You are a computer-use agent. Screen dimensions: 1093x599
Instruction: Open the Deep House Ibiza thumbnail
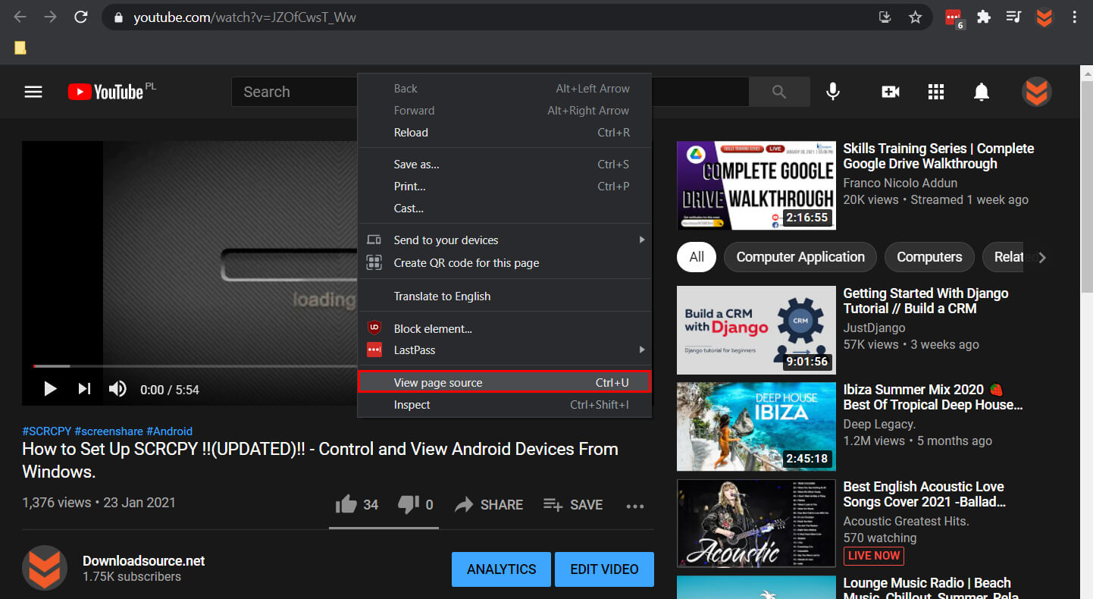[x=756, y=426]
